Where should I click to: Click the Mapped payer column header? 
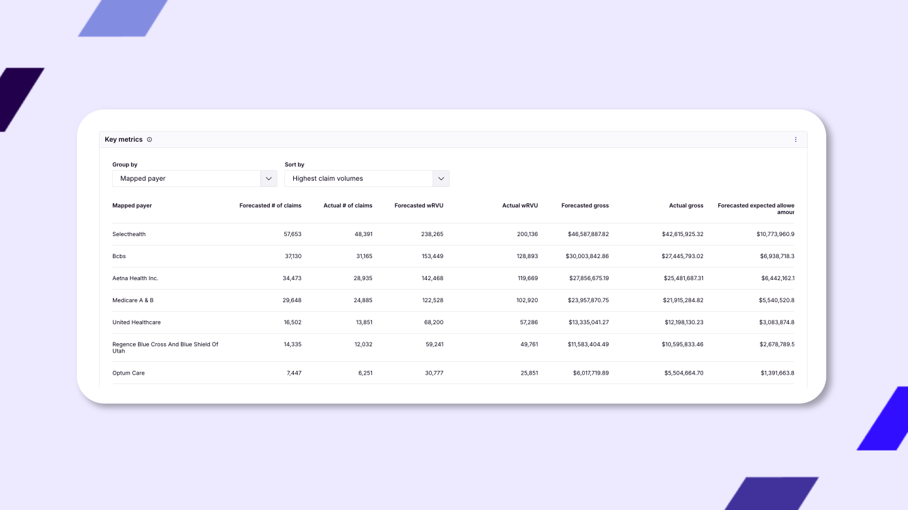(x=132, y=206)
